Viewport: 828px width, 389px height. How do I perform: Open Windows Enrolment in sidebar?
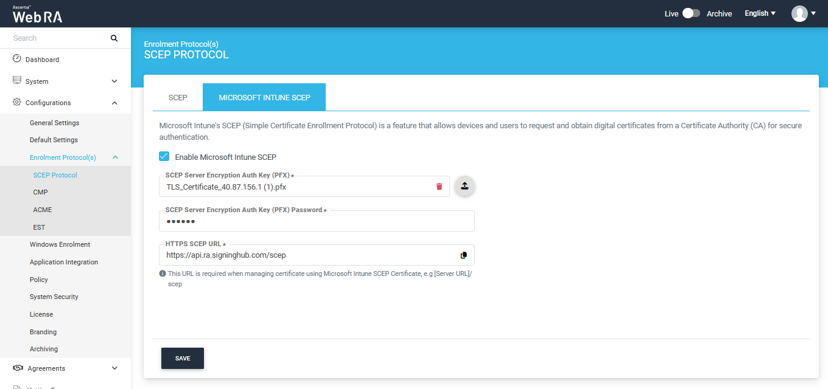(60, 244)
